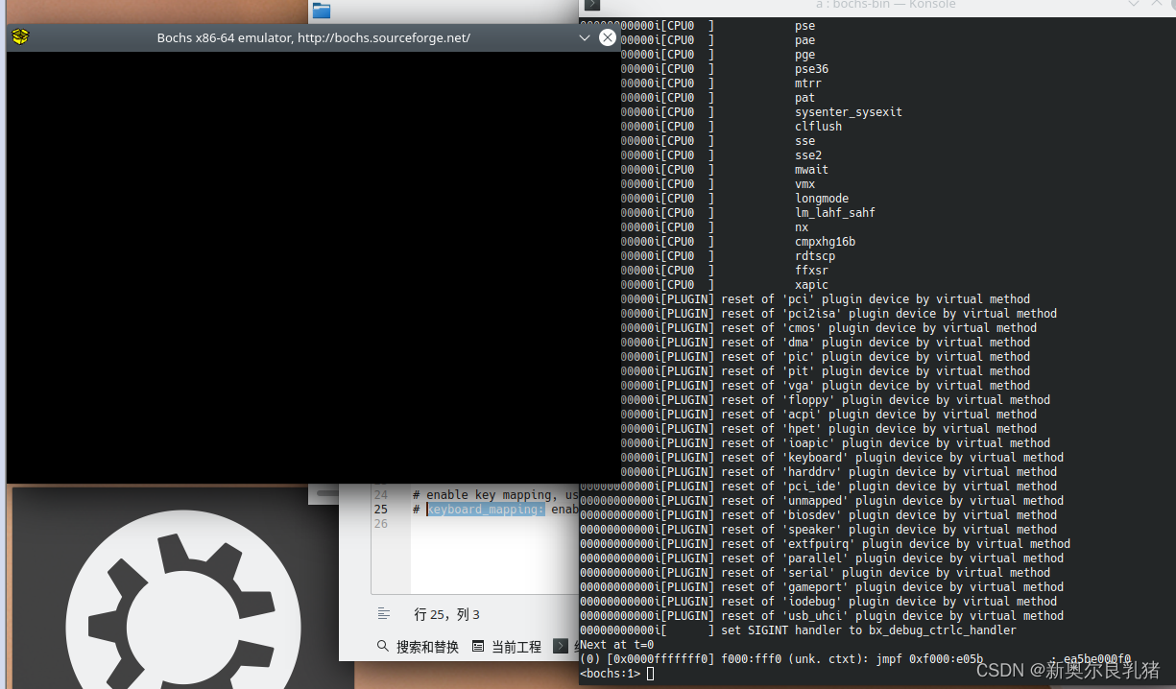Click the 'speaker' plugin reset line

pos(818,530)
